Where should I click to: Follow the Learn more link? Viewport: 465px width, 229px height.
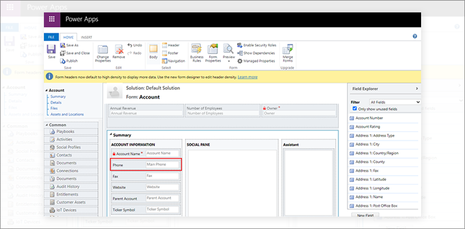click(247, 77)
